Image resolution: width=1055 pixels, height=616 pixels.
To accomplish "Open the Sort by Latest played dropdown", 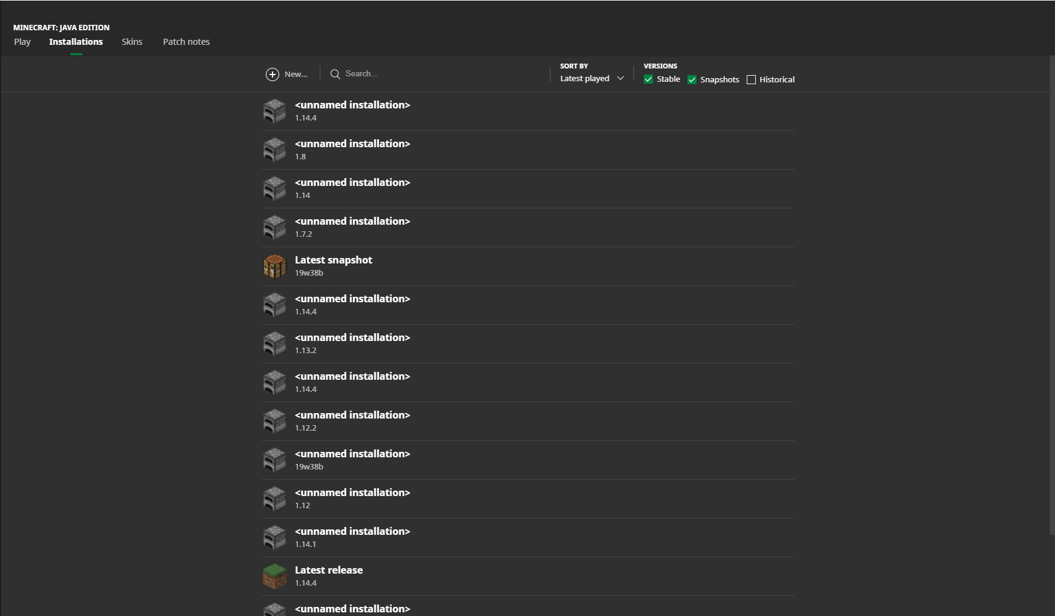I will 592,79.
